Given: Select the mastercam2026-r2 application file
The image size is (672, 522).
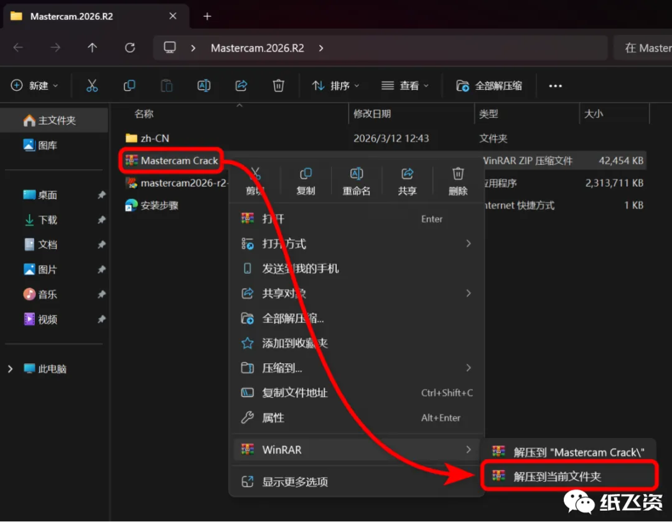Looking at the screenshot, I should pyautogui.click(x=175, y=183).
